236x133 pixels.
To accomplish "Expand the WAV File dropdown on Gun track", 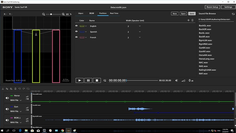I will (x=21, y=112).
